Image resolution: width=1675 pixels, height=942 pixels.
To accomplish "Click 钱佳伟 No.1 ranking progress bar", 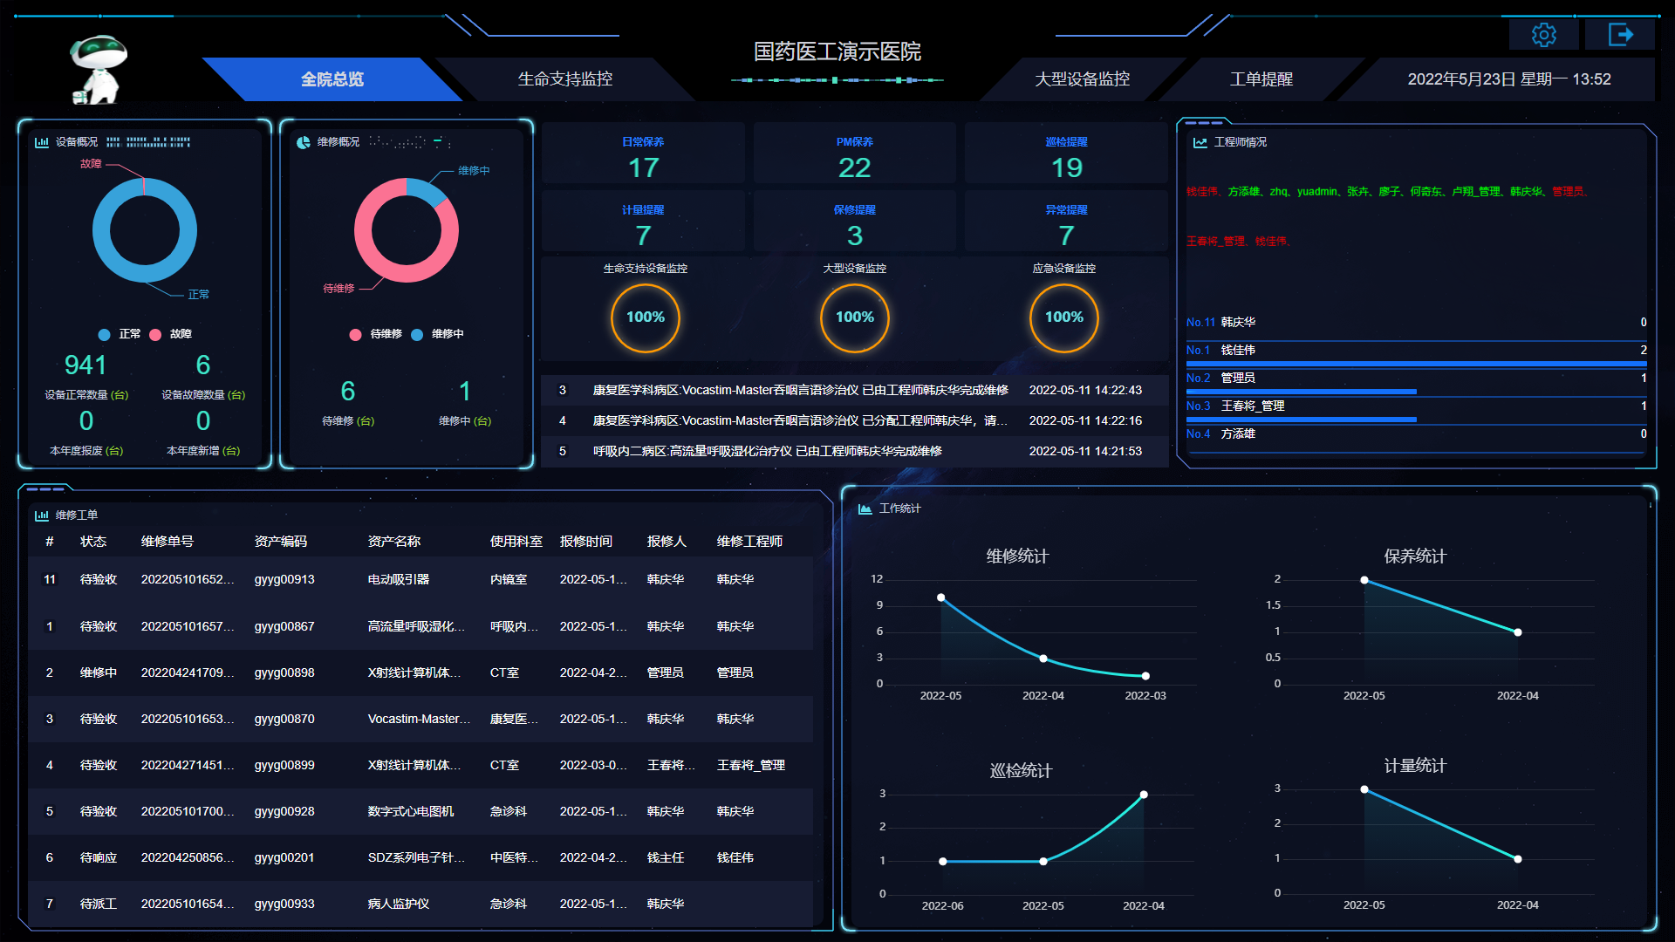I will pos(1415,363).
